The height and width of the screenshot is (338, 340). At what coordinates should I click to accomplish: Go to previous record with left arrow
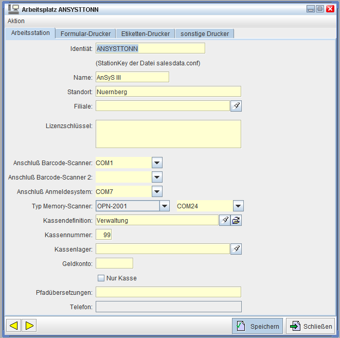14,326
